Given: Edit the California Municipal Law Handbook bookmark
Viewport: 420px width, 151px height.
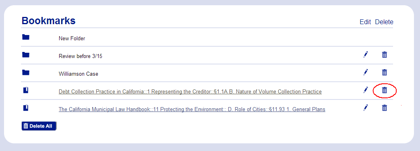Looking at the screenshot, I should pyautogui.click(x=366, y=108).
